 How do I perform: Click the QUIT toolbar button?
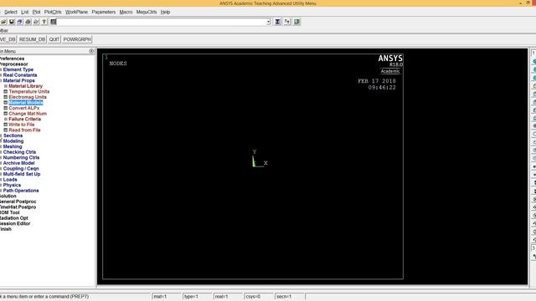(x=54, y=39)
